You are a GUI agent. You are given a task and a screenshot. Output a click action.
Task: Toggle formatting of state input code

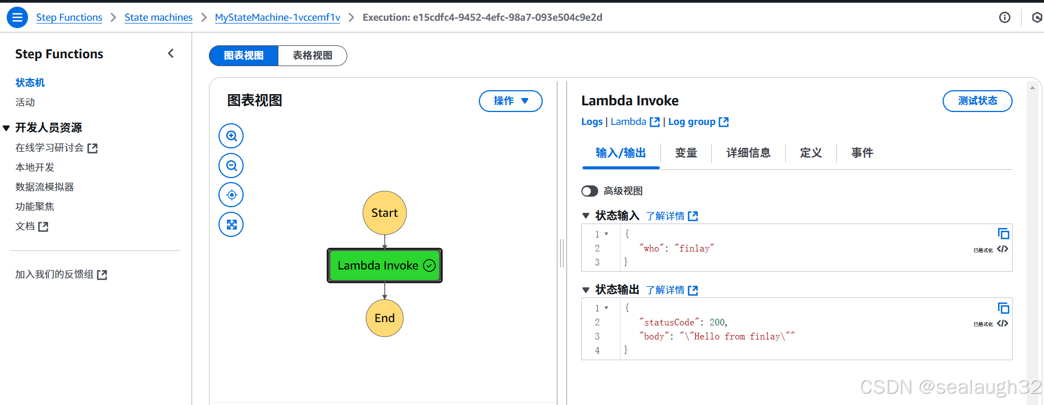click(x=1003, y=249)
